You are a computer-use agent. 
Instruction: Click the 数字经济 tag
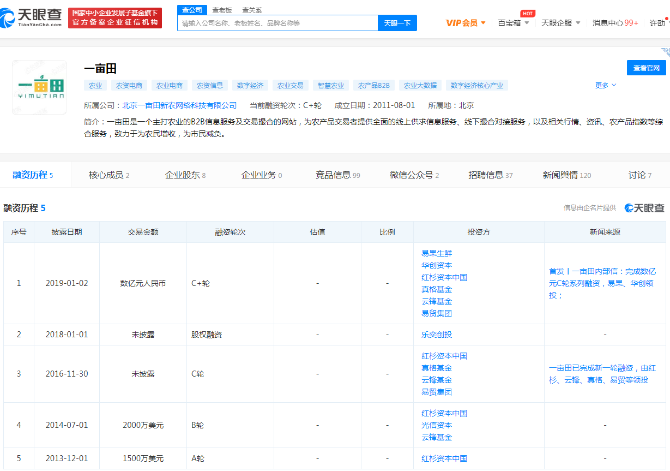[250, 85]
